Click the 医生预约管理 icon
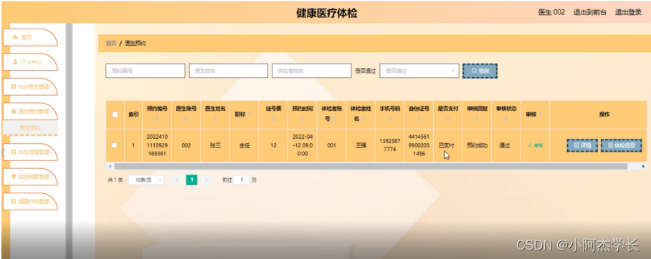This screenshot has width=651, height=259. coord(14,112)
